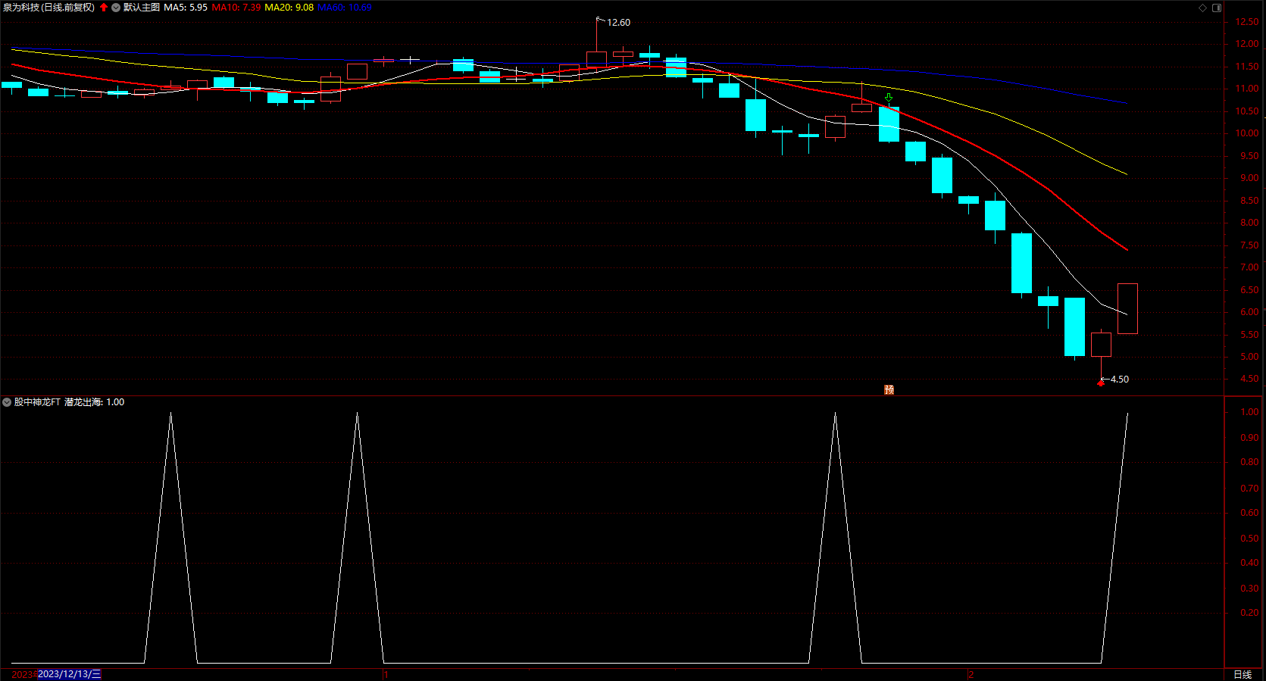Click the 12.60 high price label

(x=618, y=23)
